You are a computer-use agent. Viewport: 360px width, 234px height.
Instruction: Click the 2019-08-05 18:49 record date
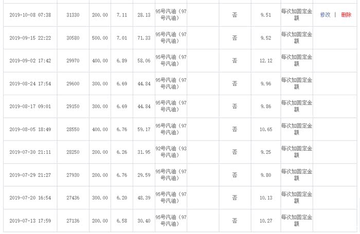tap(30, 130)
